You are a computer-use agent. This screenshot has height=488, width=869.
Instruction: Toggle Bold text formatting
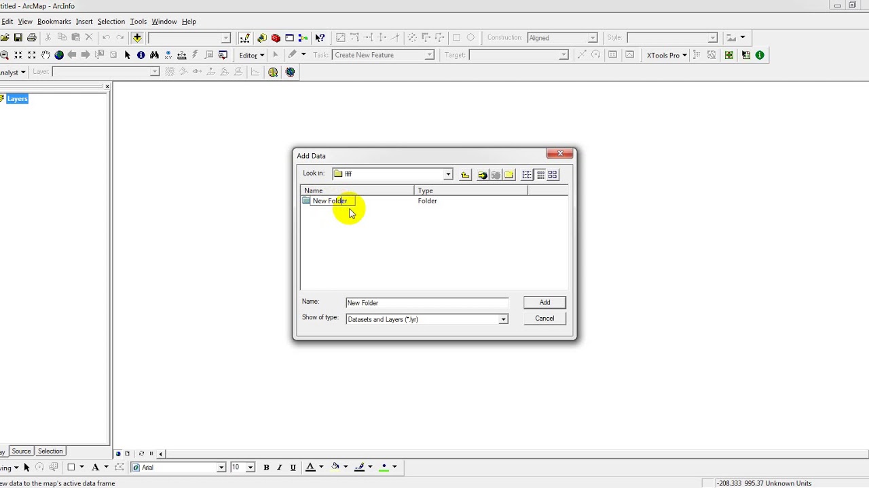tap(266, 467)
